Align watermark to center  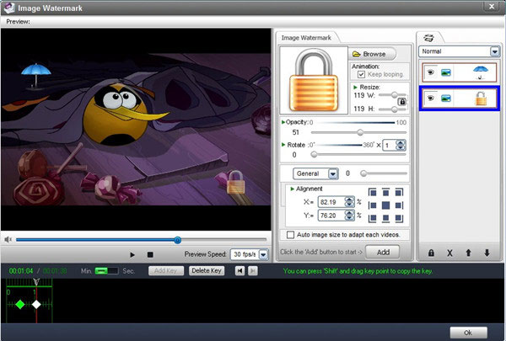tap(385, 205)
